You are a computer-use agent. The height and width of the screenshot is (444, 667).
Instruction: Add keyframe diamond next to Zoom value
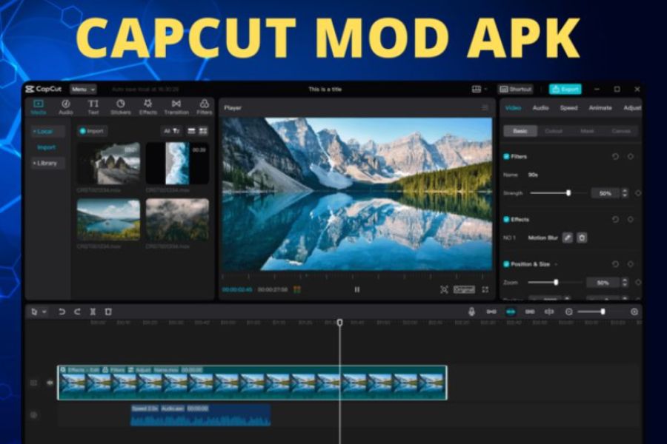(x=638, y=283)
